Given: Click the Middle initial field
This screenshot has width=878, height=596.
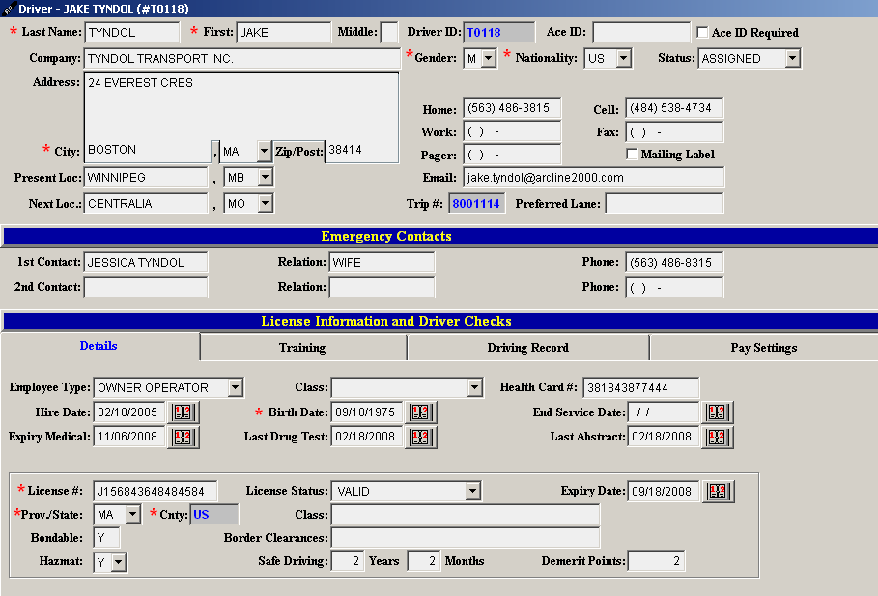Looking at the screenshot, I should point(389,33).
